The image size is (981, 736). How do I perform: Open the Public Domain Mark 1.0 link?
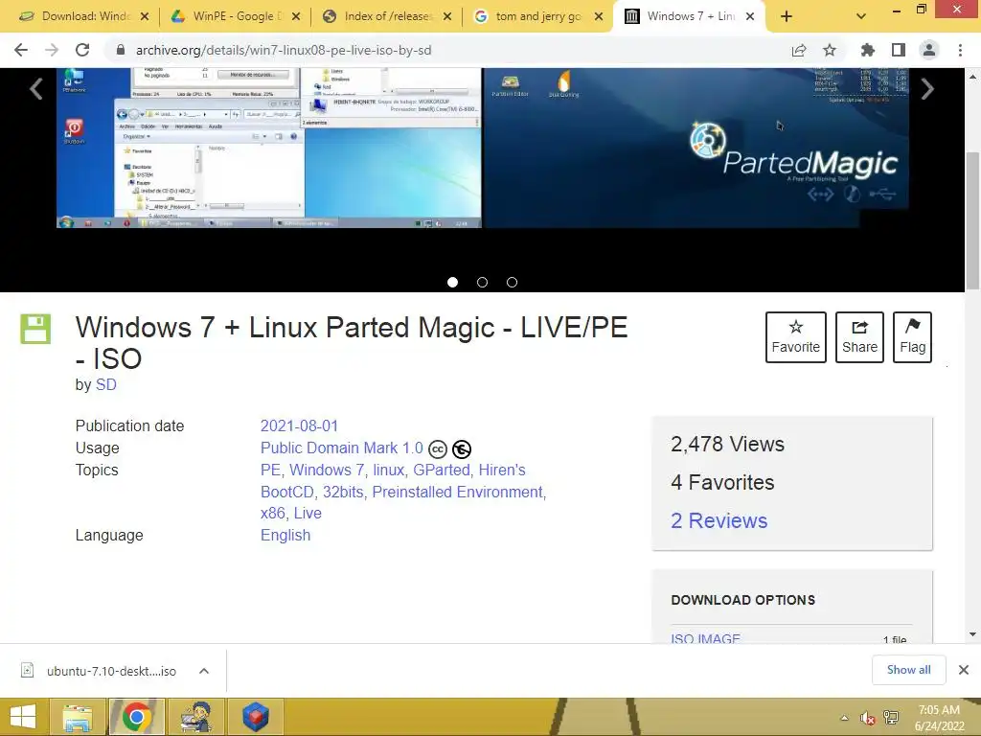[x=342, y=448]
